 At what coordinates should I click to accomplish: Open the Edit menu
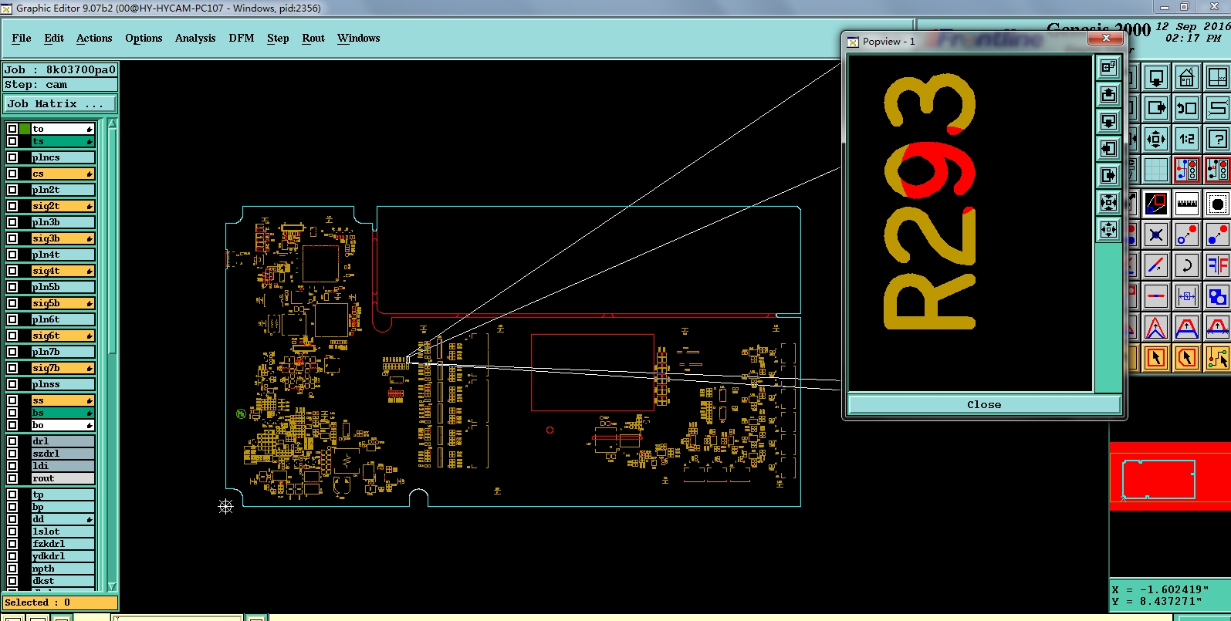pos(54,38)
